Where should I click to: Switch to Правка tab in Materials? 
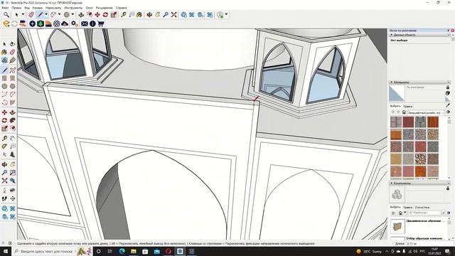click(407, 106)
